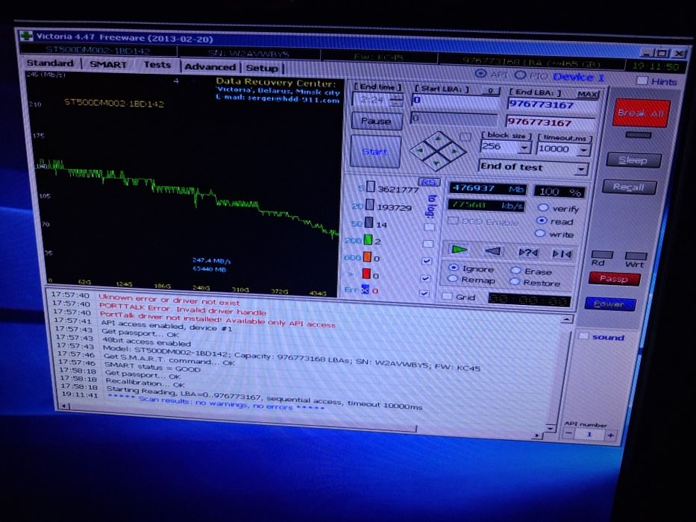Click the blue Err X block indicator
696x522 pixels.
point(365,290)
